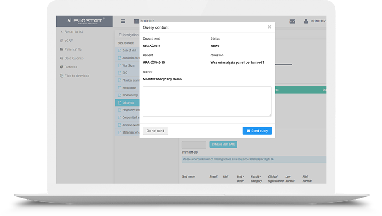Open the Admission form item
Screen dimensions: 382x216
tap(127, 58)
